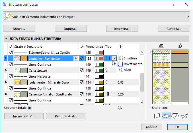Toggle Linea Continua checkbox below Cemento Armato
193x133 pixels.
(11, 100)
